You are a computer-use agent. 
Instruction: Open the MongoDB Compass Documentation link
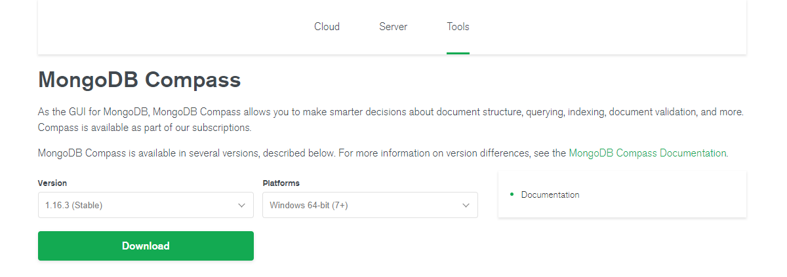point(647,153)
